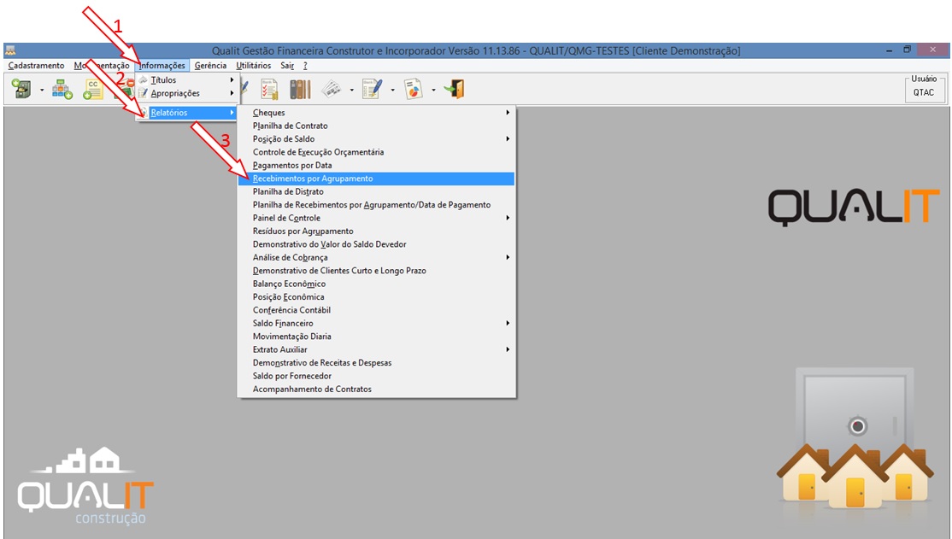Image resolution: width=952 pixels, height=539 pixels.
Task: Open dropdown arrow beside pie chart report icon
Action: (x=433, y=91)
